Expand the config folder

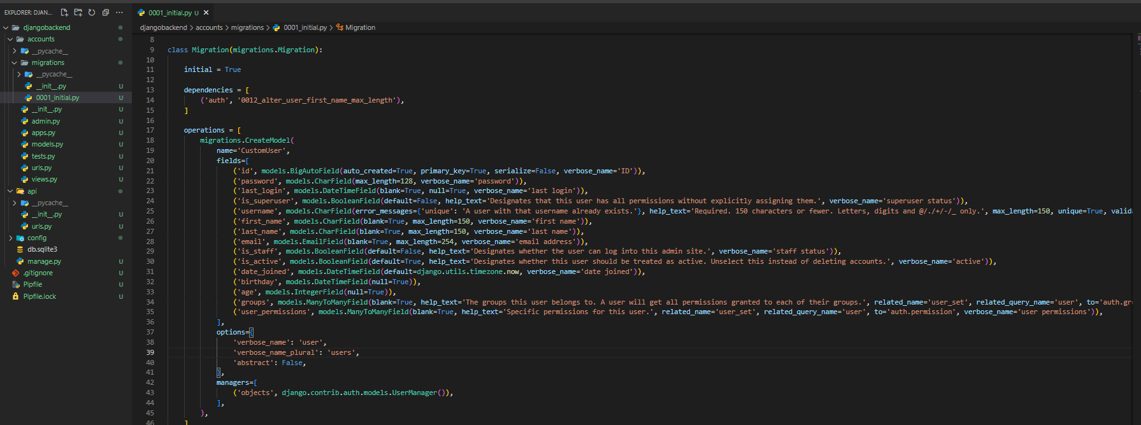(x=11, y=238)
